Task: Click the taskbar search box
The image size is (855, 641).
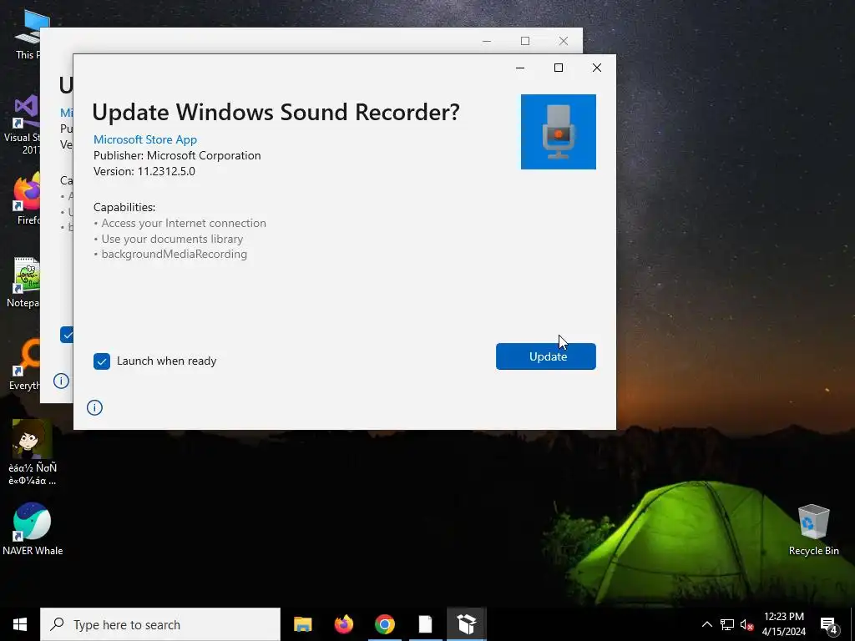Action: [160, 624]
